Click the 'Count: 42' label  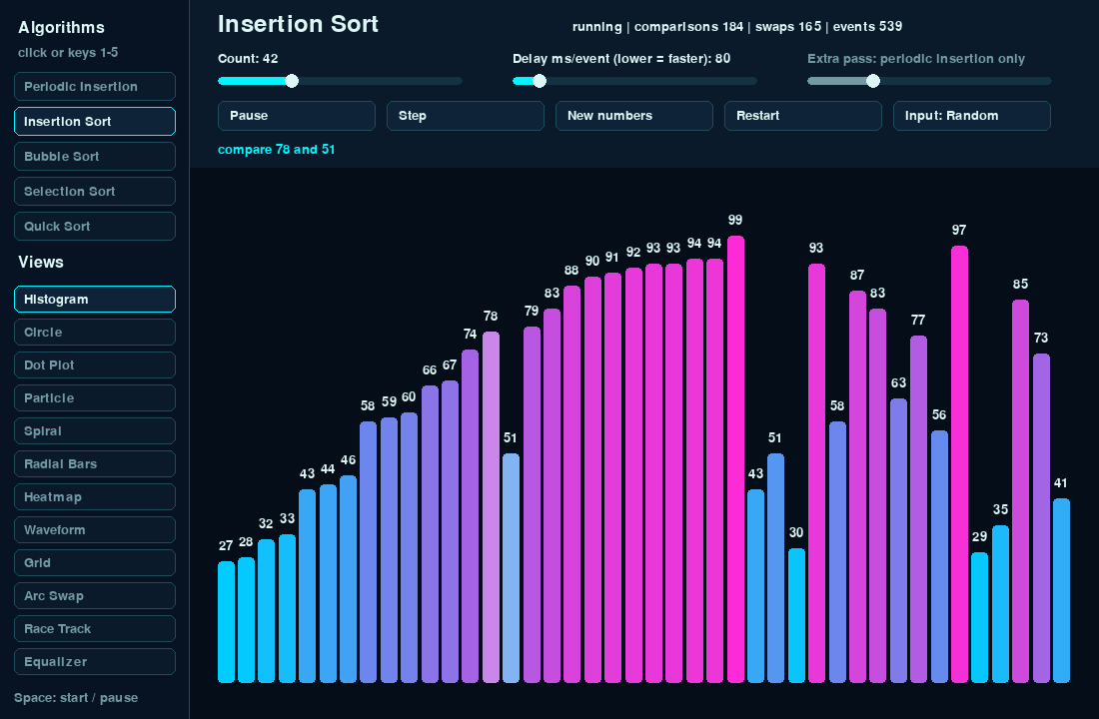pos(248,59)
